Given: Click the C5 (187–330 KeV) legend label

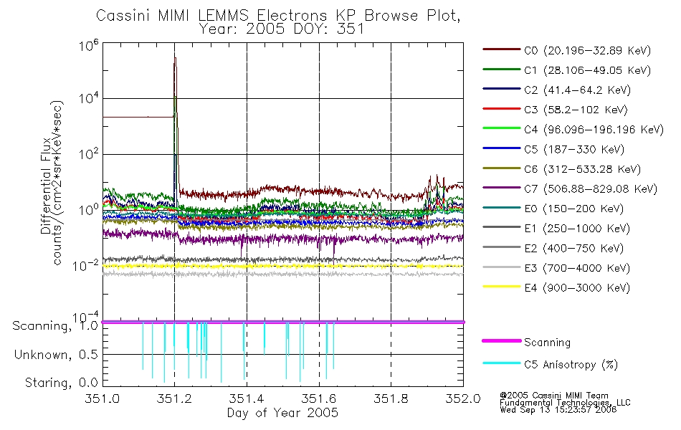Looking at the screenshot, I should pyautogui.click(x=574, y=149).
